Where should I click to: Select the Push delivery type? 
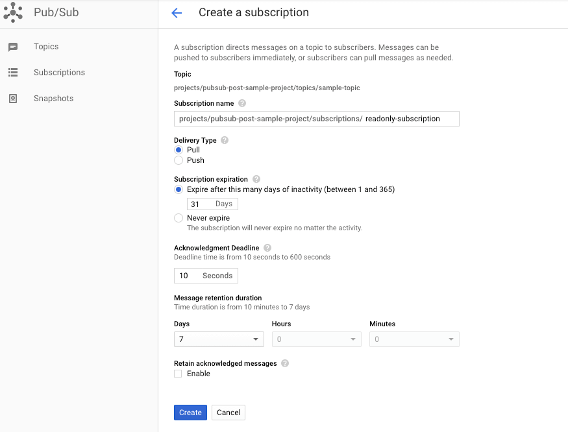point(179,160)
